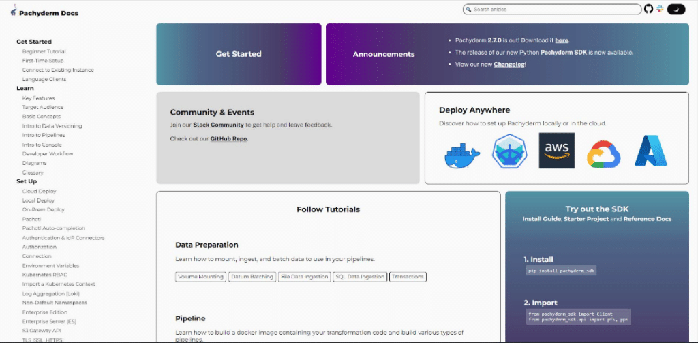Open Cloud Deploy page
Screen dimensions: 698x343
pyautogui.click(x=39, y=191)
